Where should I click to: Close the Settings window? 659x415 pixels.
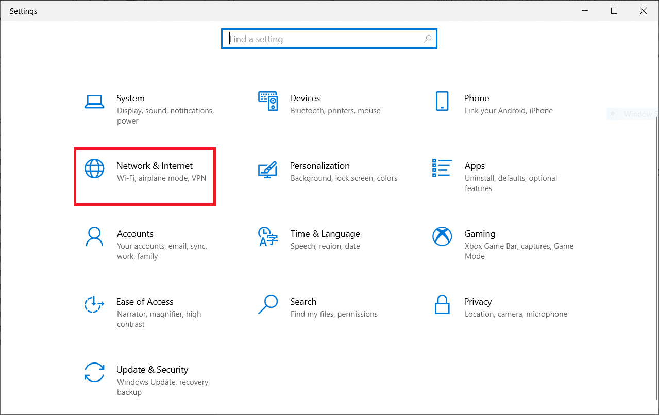pyautogui.click(x=643, y=11)
